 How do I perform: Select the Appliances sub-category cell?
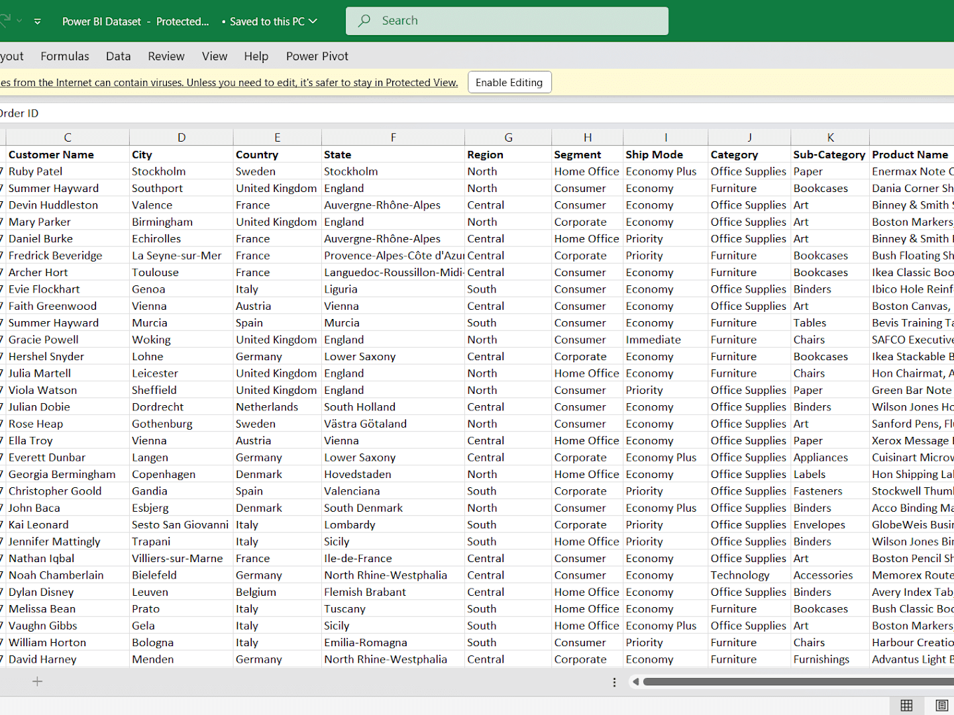(830, 457)
